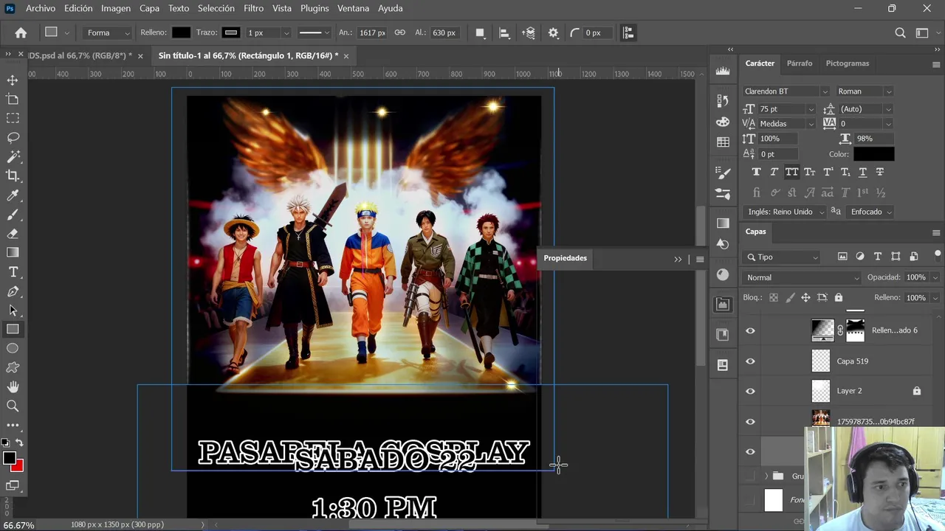Open the Home screen icon
This screenshot has width=945, height=531.
[21, 32]
